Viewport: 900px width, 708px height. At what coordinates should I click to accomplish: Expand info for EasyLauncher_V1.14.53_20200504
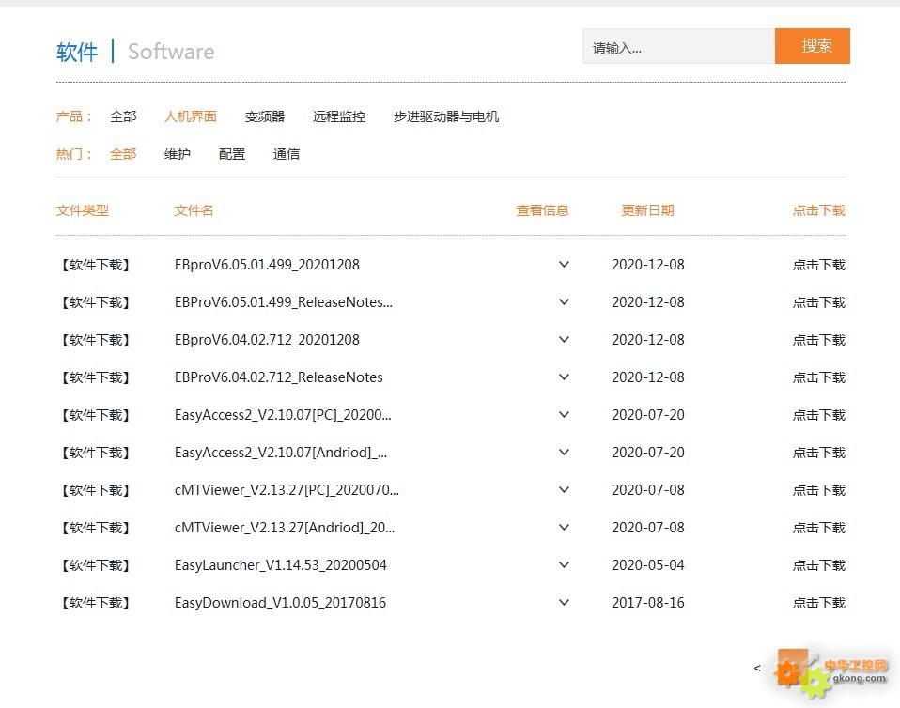pos(565,565)
